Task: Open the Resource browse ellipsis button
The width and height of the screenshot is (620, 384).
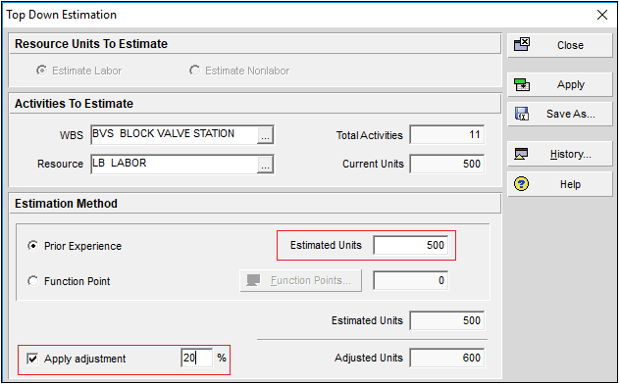Action: coord(265,165)
